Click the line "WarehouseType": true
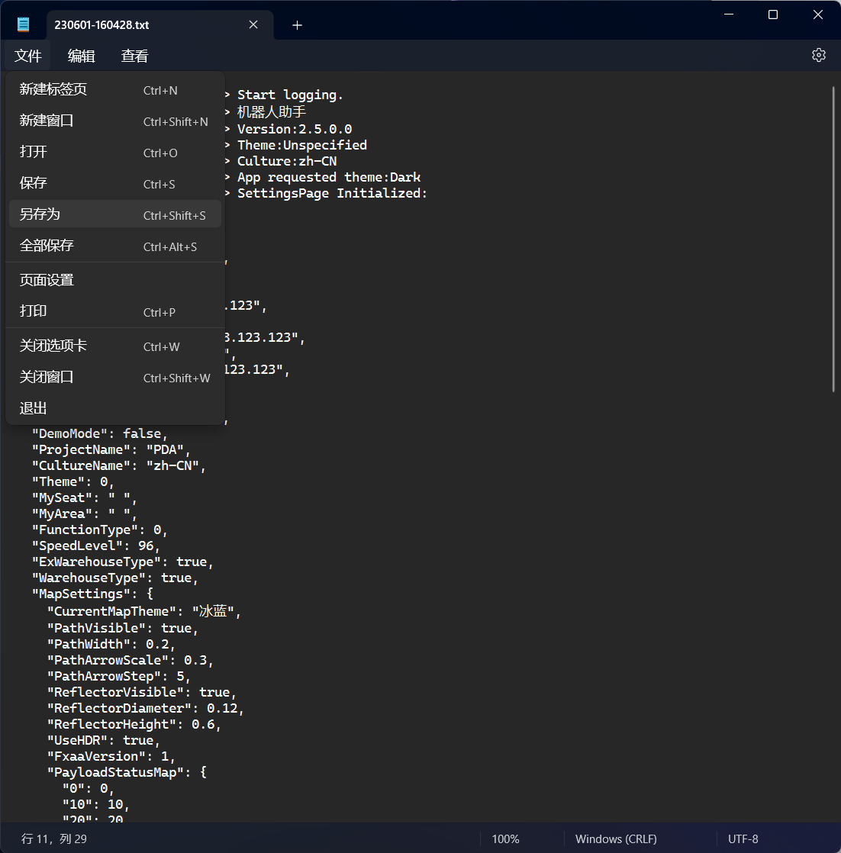This screenshot has height=853, width=841. point(114,578)
